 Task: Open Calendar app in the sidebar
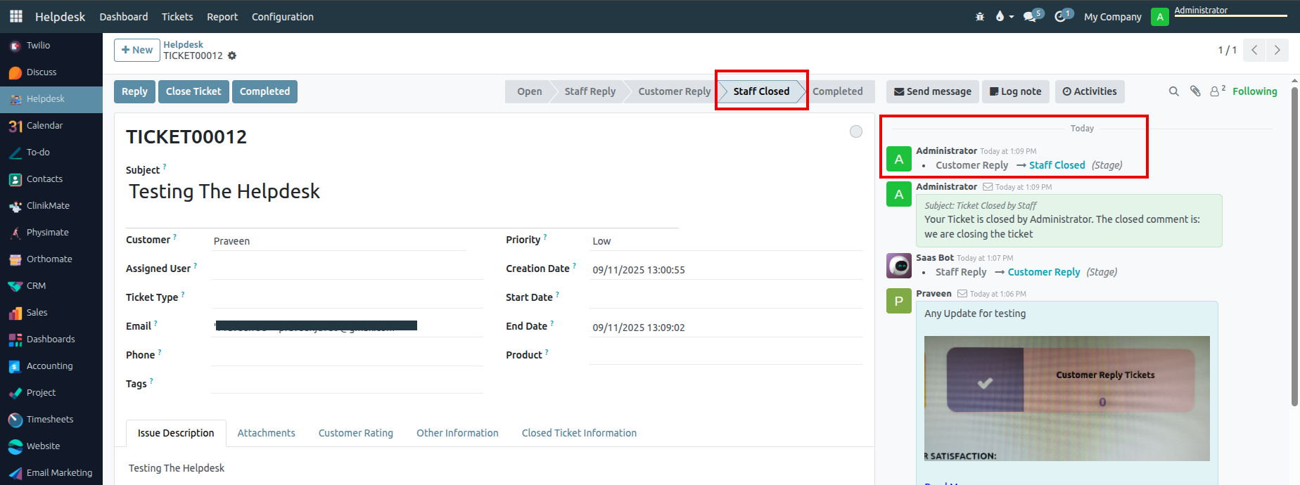tap(44, 126)
